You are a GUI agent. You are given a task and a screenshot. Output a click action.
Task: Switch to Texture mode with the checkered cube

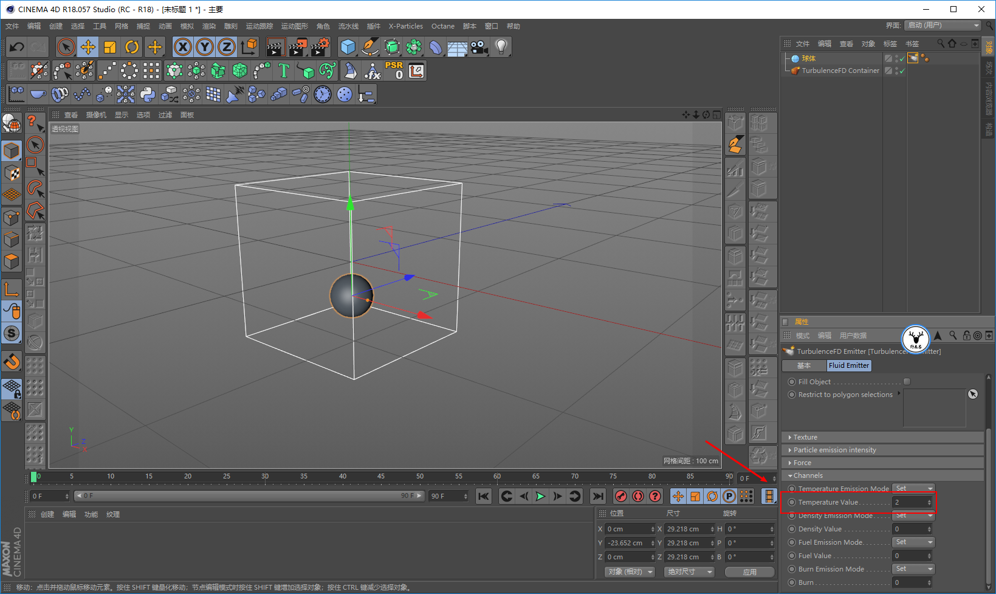point(12,173)
